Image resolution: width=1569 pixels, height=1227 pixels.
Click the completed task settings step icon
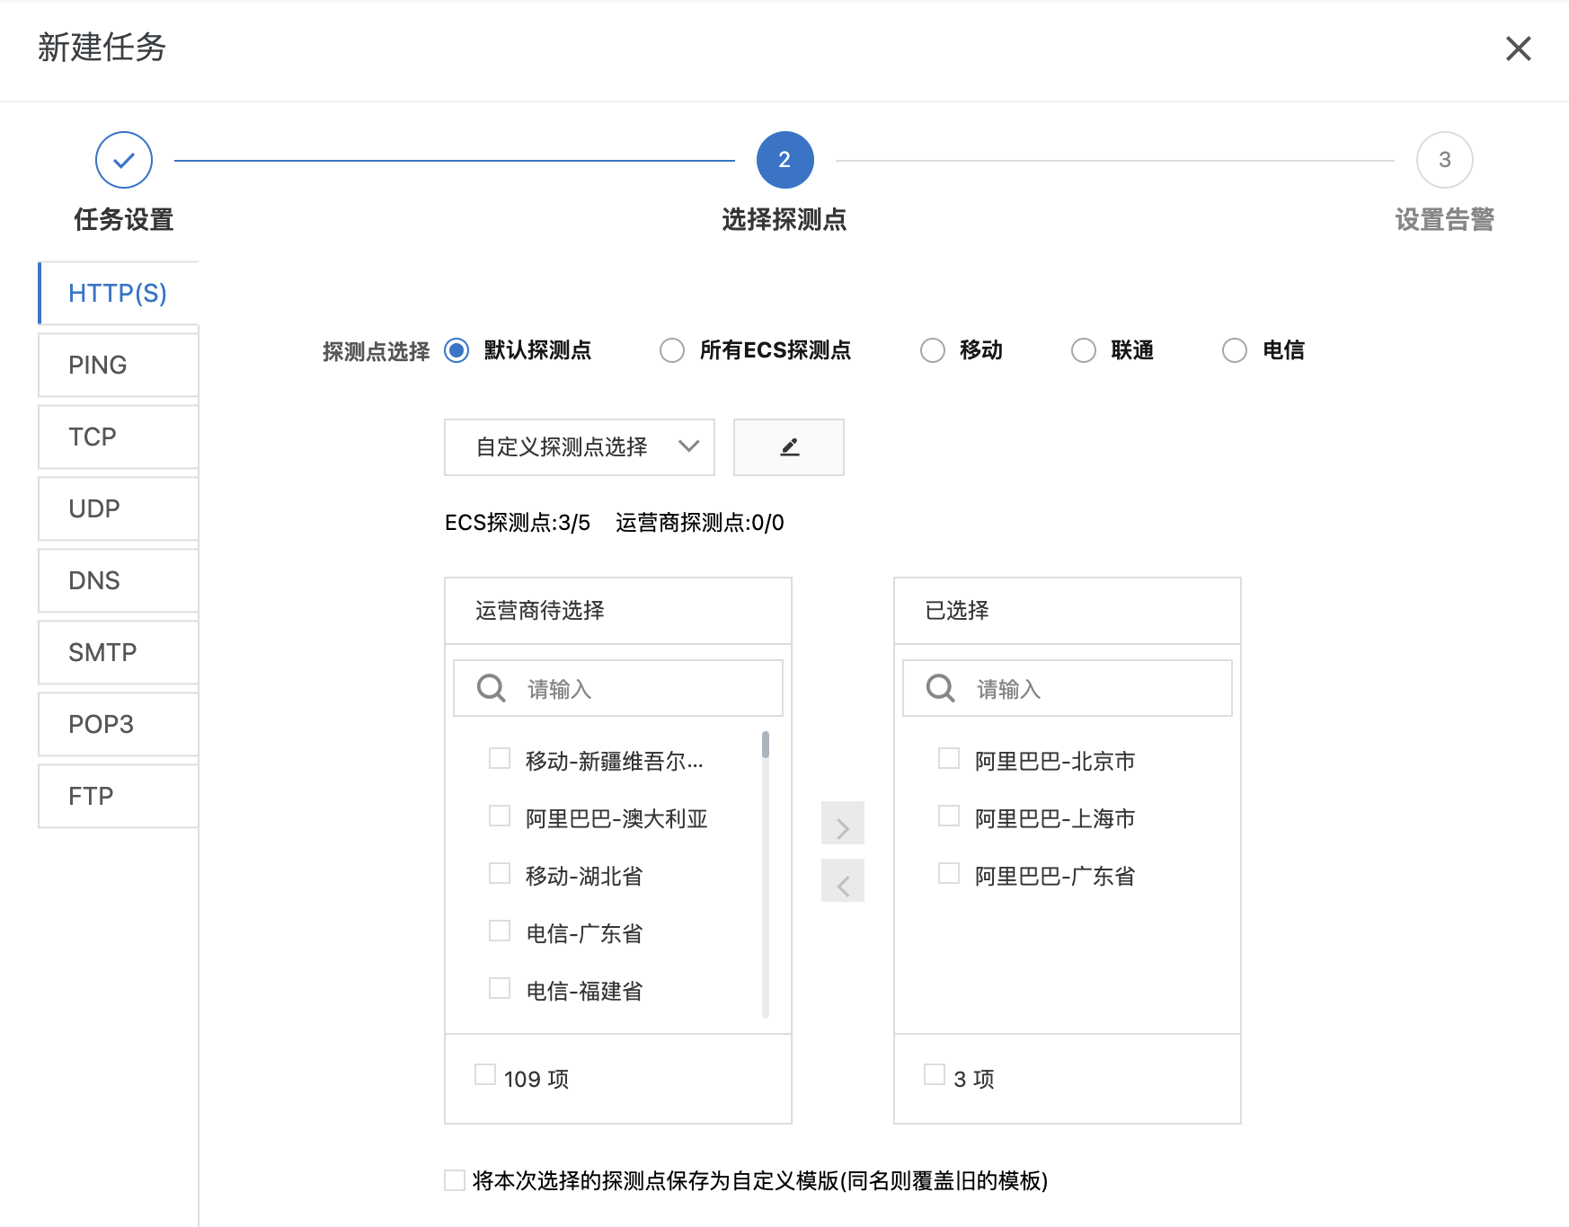124,160
